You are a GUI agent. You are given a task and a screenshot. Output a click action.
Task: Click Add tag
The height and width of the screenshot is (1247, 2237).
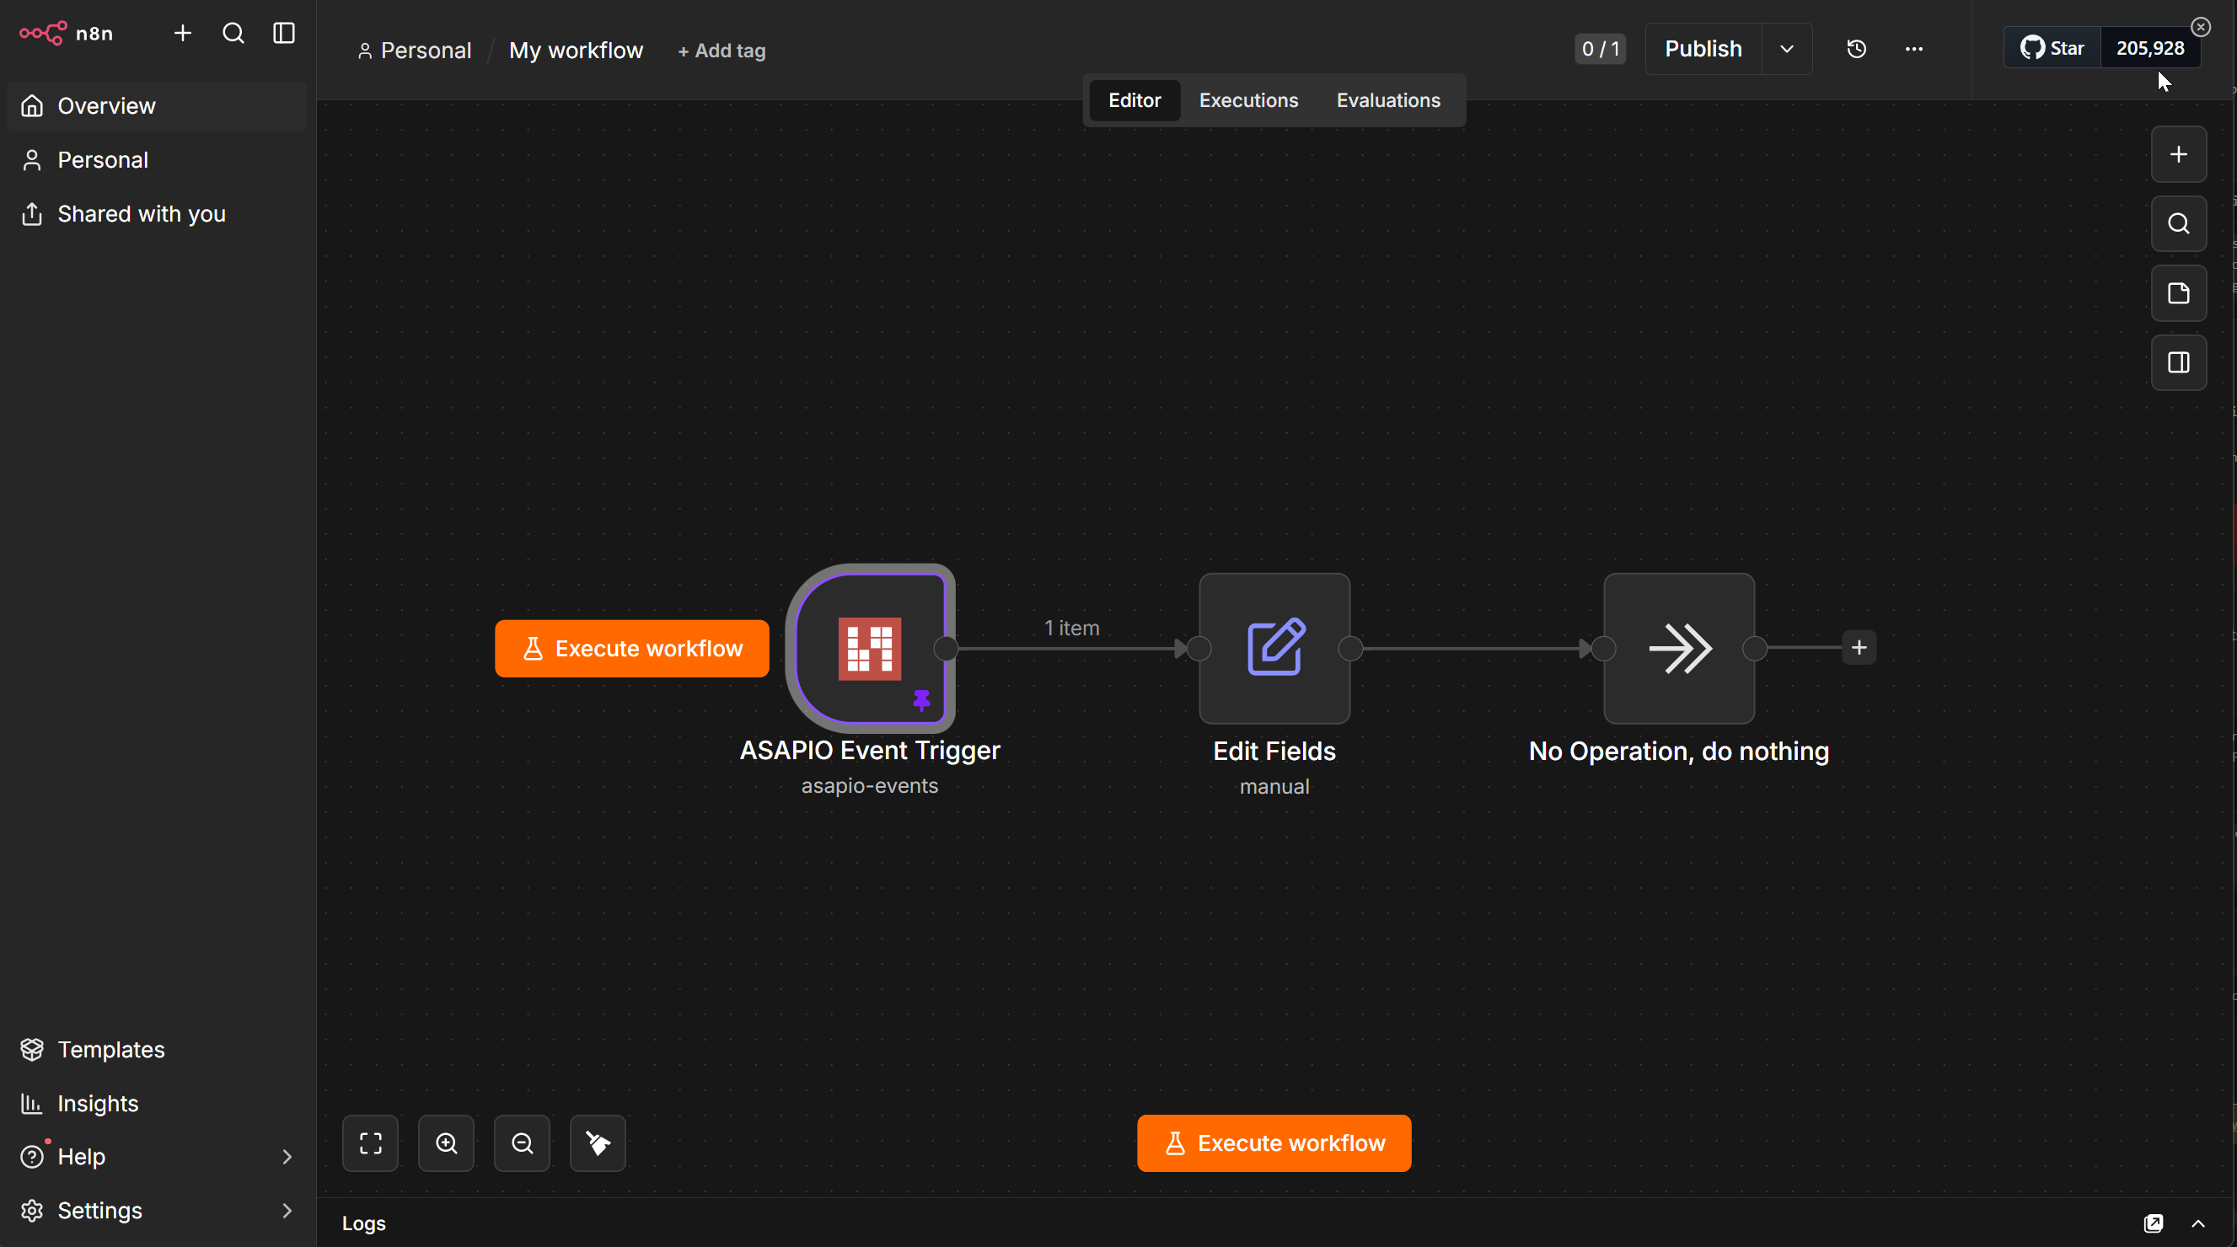[721, 51]
